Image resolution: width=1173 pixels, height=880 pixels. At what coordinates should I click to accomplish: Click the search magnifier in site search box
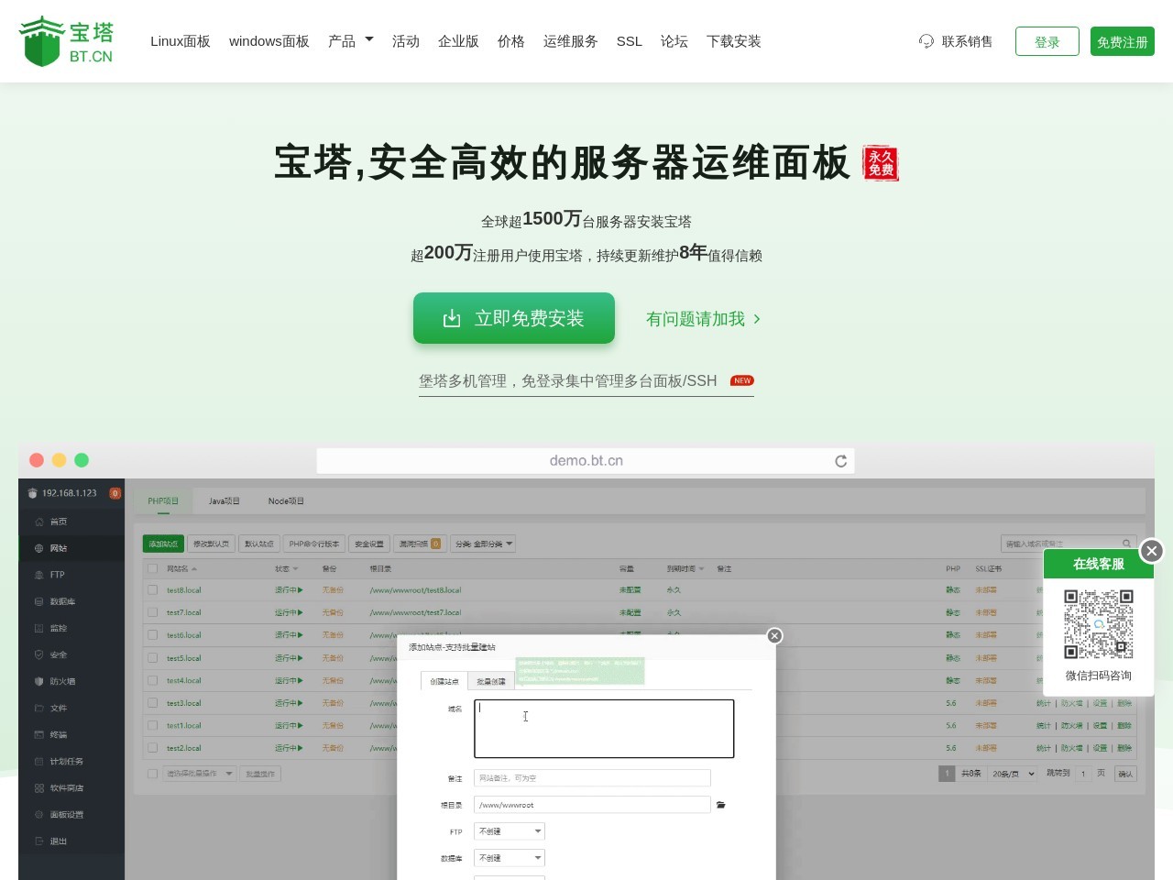1126,544
